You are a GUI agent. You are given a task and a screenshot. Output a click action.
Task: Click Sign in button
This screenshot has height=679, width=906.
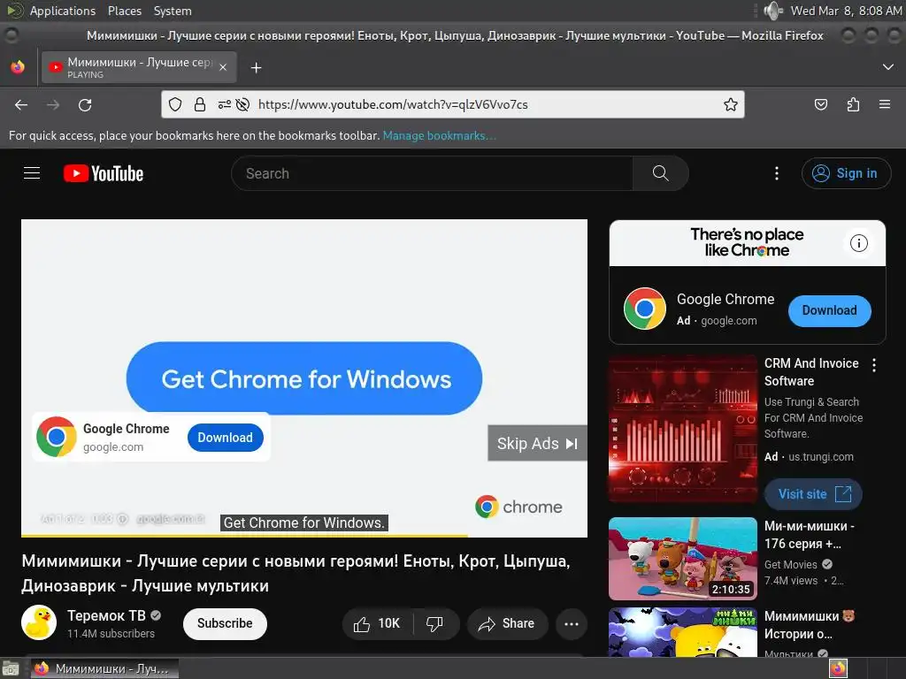[x=846, y=173]
